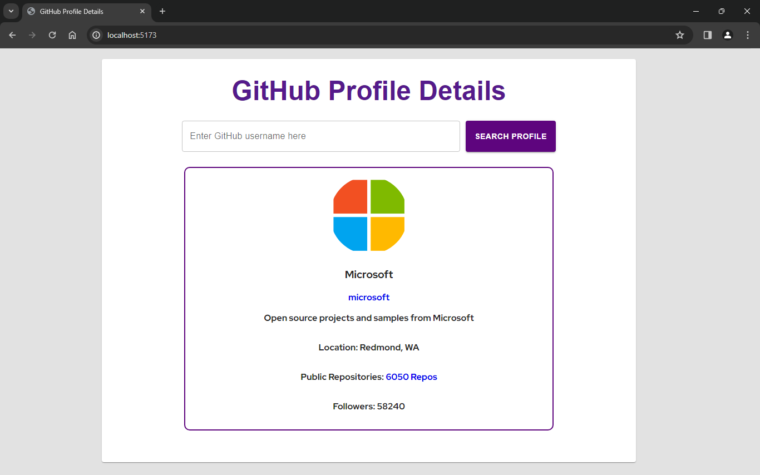Viewport: 760px width, 475px height.
Task: Open the microsoft username link
Action: click(369, 298)
